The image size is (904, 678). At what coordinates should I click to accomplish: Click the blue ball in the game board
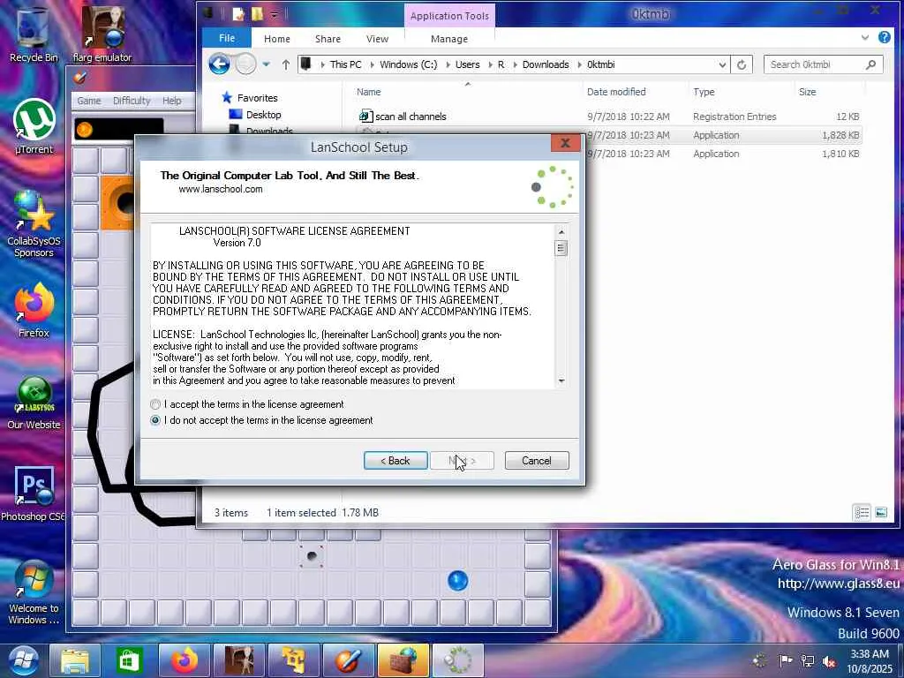[x=458, y=581]
